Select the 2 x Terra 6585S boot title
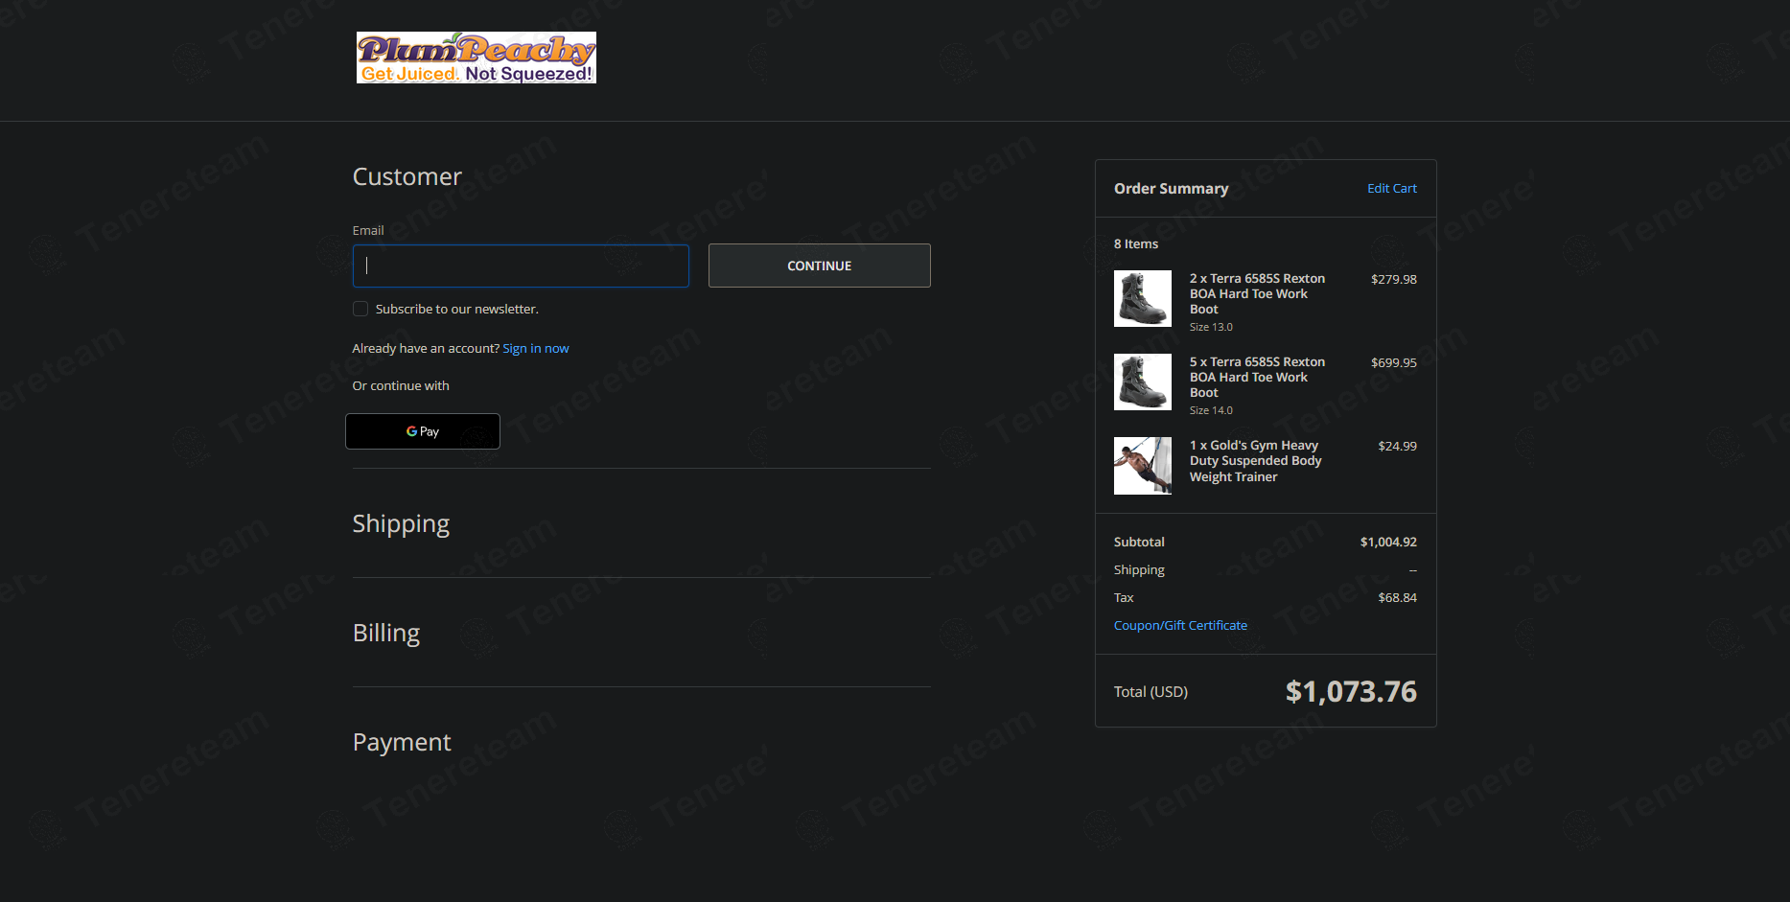This screenshot has width=1790, height=902. [x=1257, y=294]
